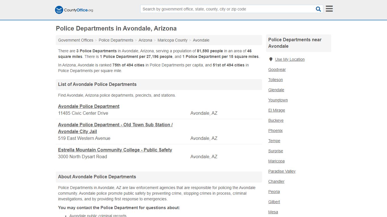The image size is (387, 217).
Task: Open Tempe police departments
Action: pyautogui.click(x=274, y=141)
